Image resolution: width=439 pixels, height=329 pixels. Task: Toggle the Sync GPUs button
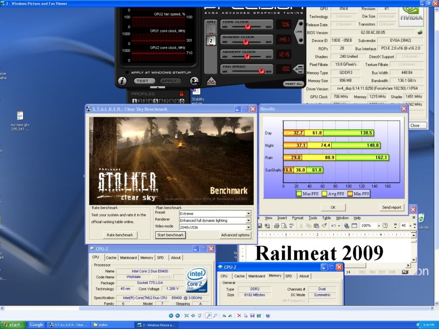(x=211, y=81)
